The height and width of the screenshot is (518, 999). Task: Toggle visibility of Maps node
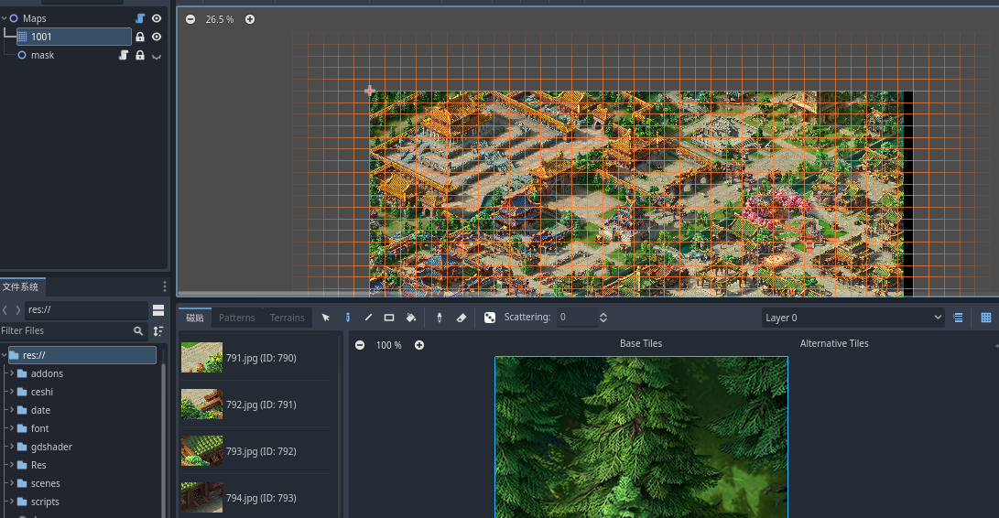(156, 18)
